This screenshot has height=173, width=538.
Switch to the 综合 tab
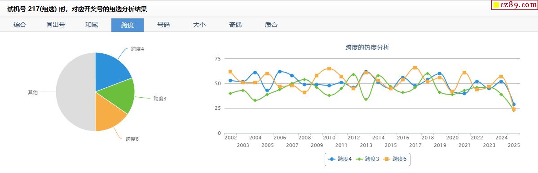coord(20,25)
